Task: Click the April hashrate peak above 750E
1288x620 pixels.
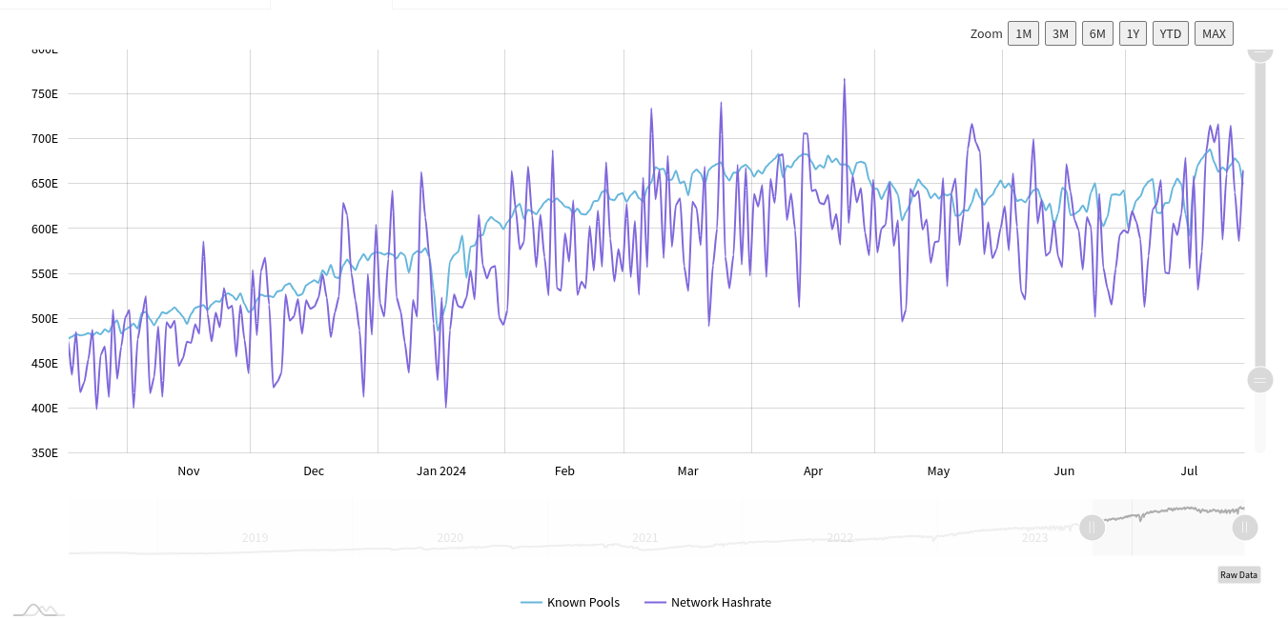Action: click(844, 81)
